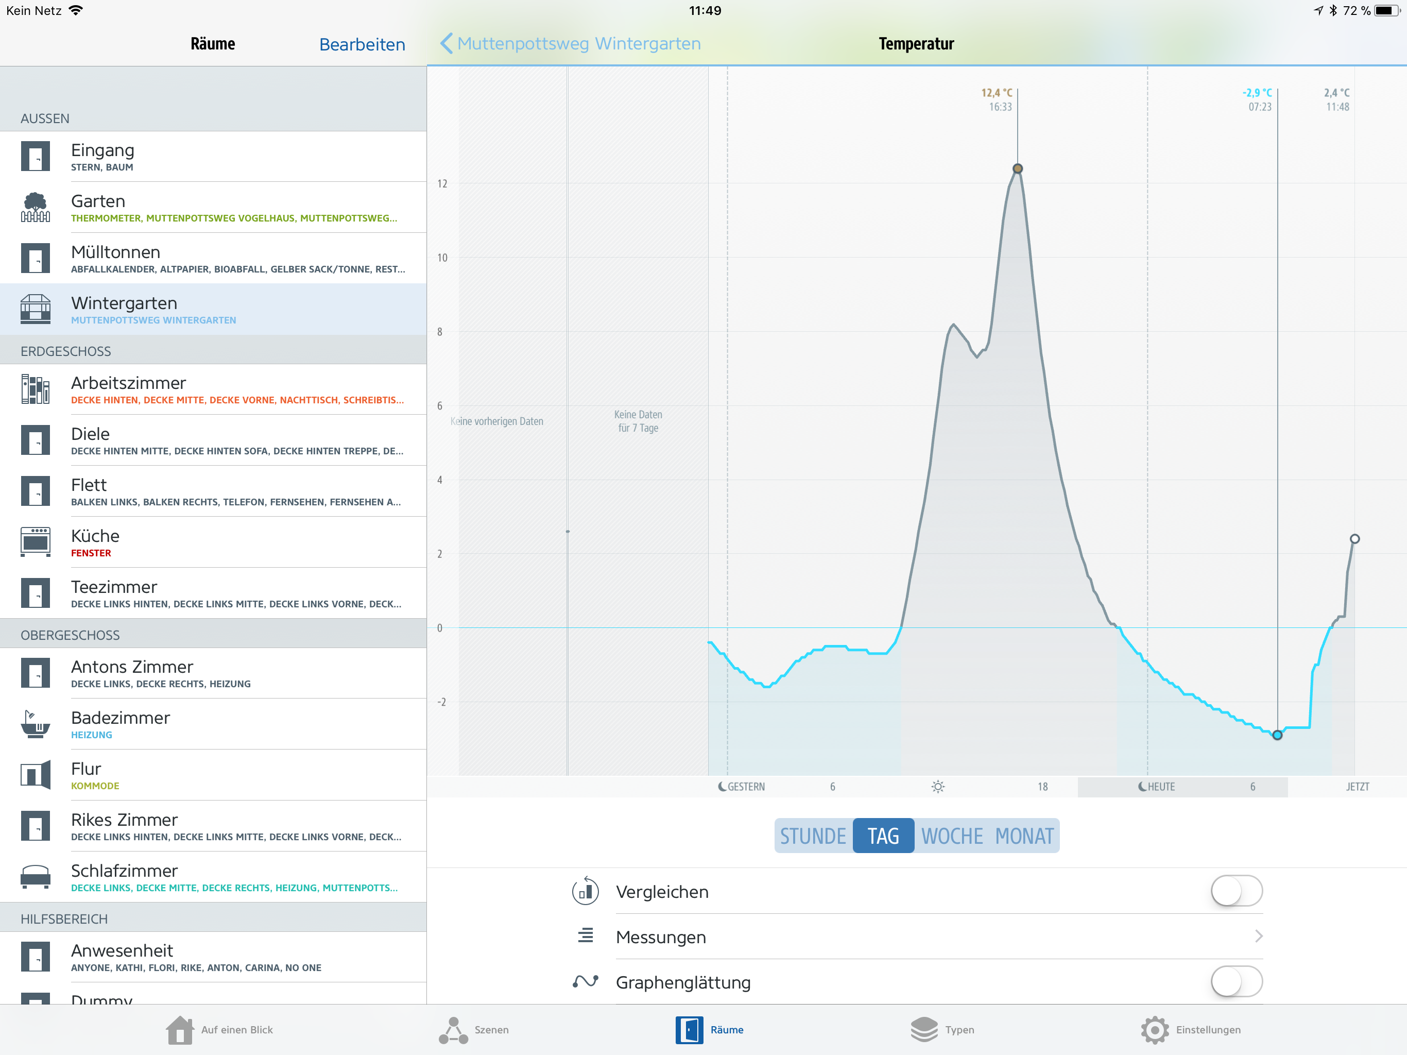Select the TAG time range
This screenshot has width=1407, height=1055.
pos(883,836)
